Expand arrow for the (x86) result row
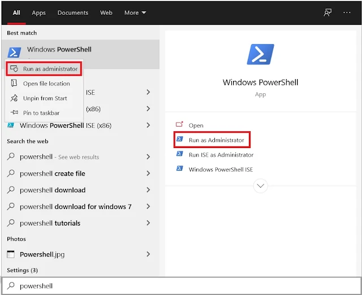Viewport: 362px width, 295px height. click(x=148, y=109)
